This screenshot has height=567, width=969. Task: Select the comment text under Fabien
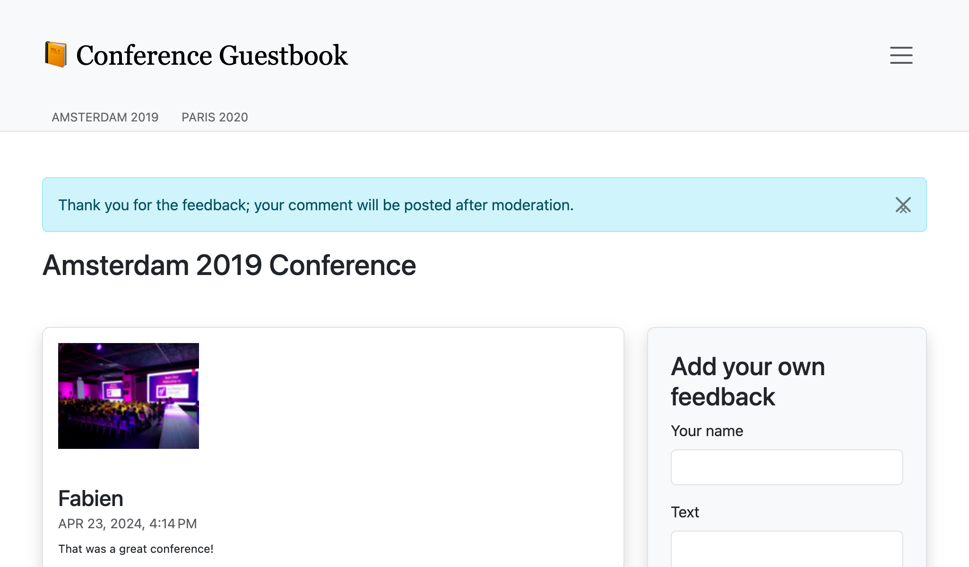pyautogui.click(x=136, y=549)
